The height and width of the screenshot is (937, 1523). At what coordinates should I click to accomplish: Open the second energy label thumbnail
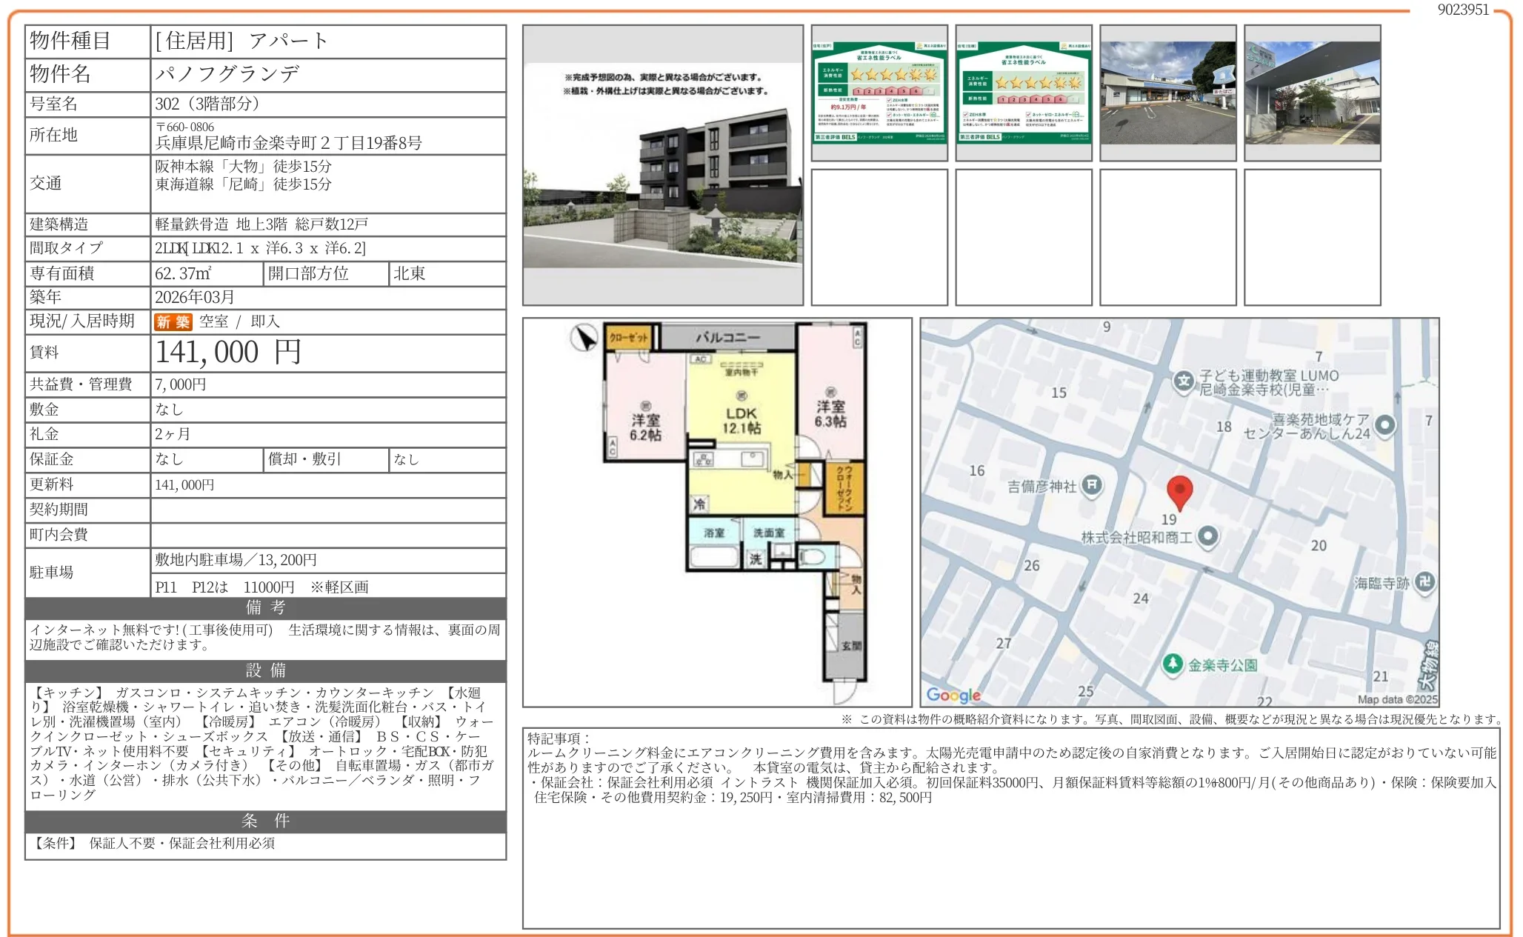(1024, 93)
